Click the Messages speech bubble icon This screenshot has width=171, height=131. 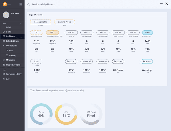click(x=3, y=60)
